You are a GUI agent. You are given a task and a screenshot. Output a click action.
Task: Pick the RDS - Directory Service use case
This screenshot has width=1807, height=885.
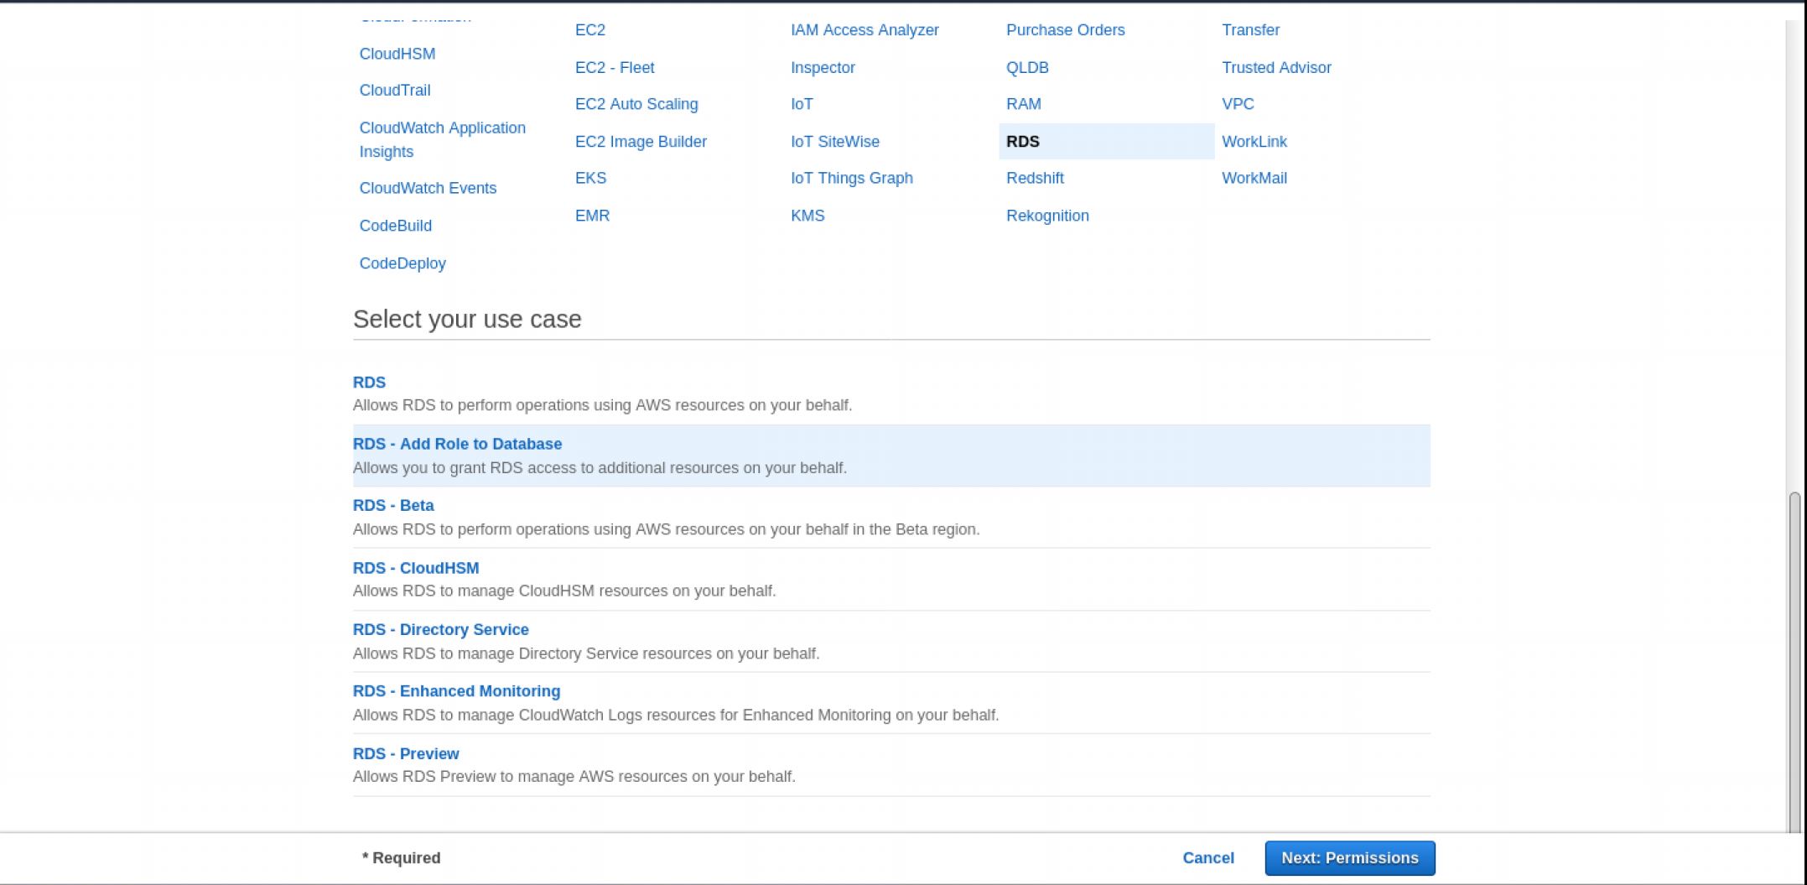click(x=440, y=629)
